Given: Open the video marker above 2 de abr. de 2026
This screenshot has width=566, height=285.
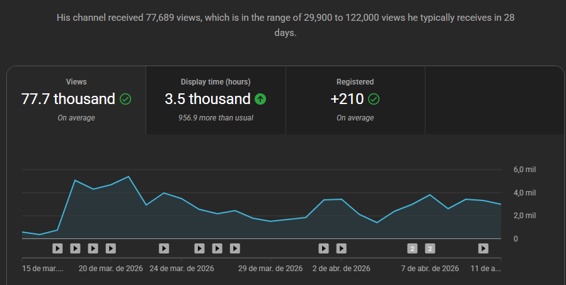Looking at the screenshot, I should pyautogui.click(x=341, y=248).
